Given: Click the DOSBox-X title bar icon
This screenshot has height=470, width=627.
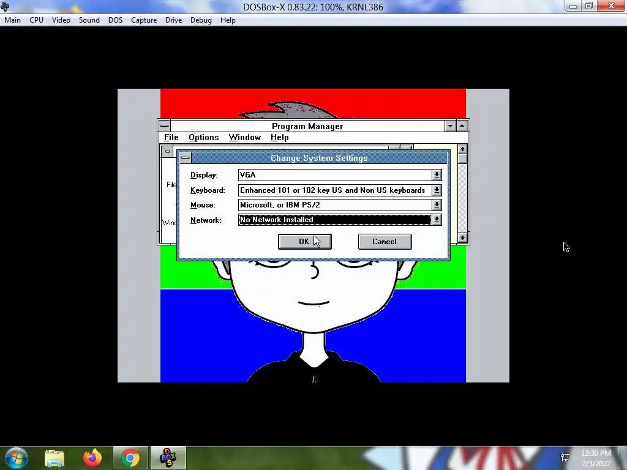Looking at the screenshot, I should click(5, 6).
